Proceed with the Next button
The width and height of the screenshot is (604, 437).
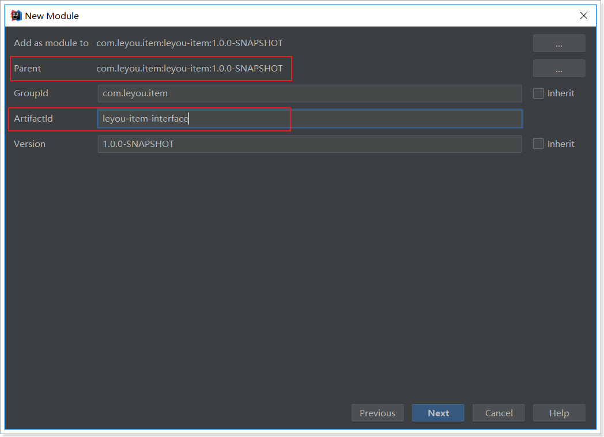(x=438, y=413)
